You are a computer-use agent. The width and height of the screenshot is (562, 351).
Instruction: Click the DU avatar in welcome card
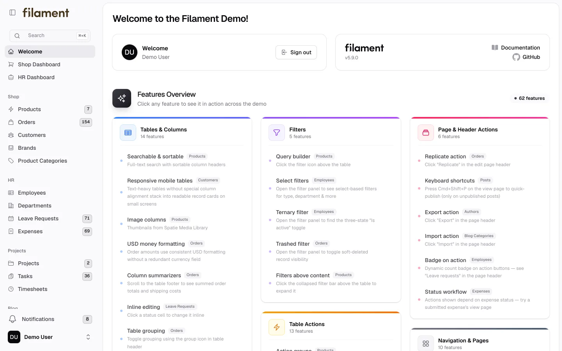click(130, 52)
